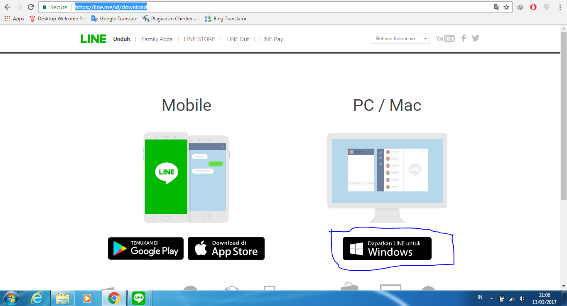The image size is (567, 306).
Task: Click the translate page icon in address bar
Action: pyautogui.click(x=497, y=7)
